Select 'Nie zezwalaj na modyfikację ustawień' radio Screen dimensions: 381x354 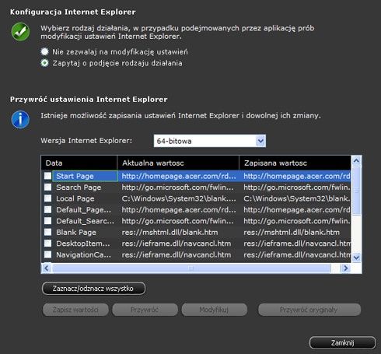pyautogui.click(x=44, y=51)
